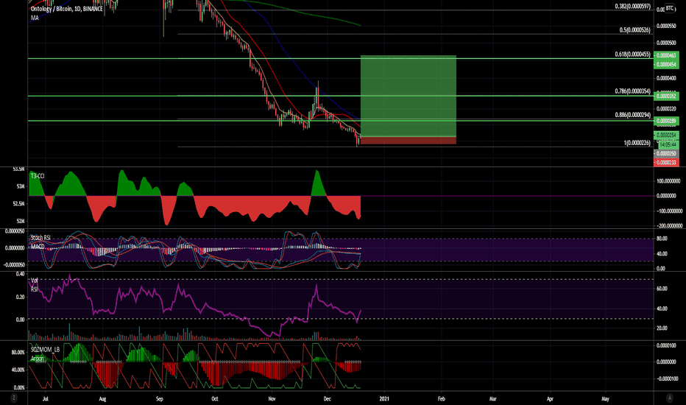Click the green 0.0000454 price tag
Image resolution: width=686 pixels, height=405 pixels.
[x=666, y=64]
